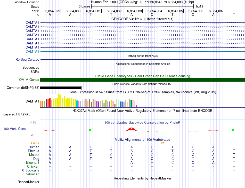Click the GENCODE V49lift37 track title
Viewport: 245px width, 188px height.
pos(142,19)
